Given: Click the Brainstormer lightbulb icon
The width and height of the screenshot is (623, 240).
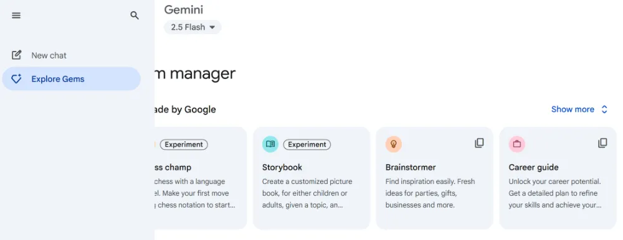Looking at the screenshot, I should (394, 144).
